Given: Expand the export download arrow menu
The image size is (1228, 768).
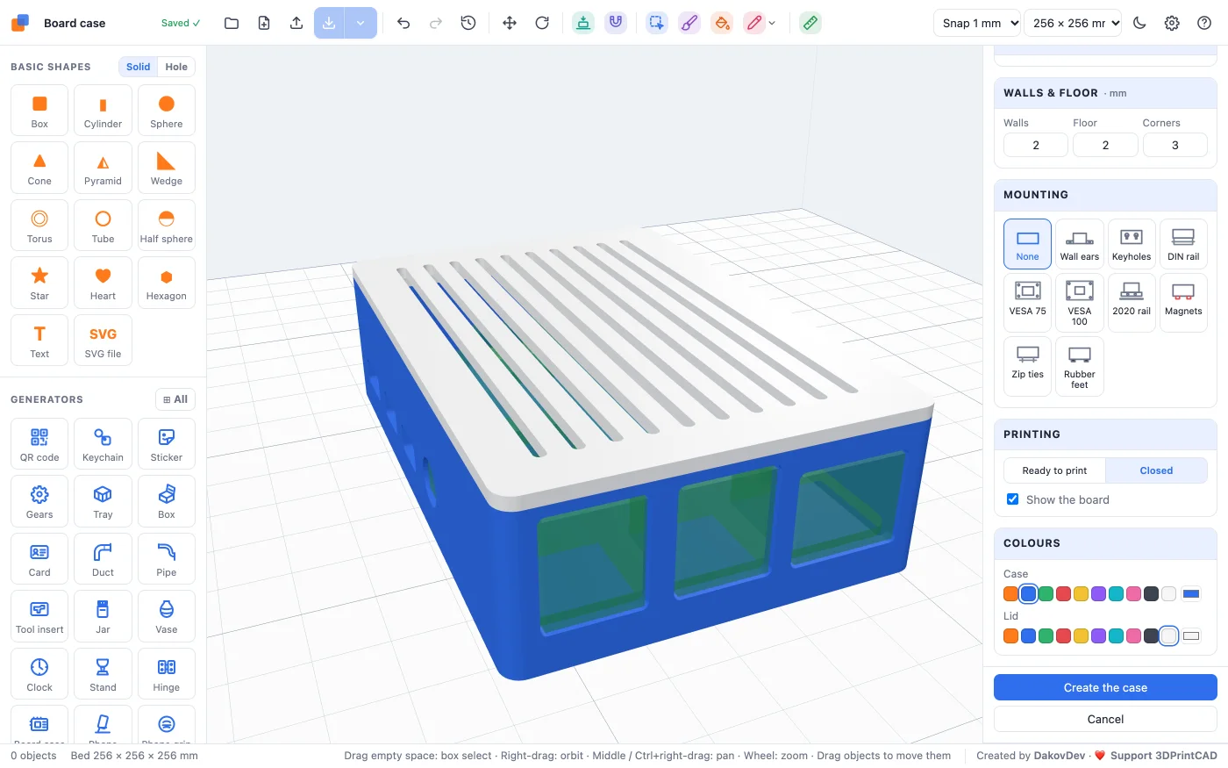Looking at the screenshot, I should pos(361,23).
